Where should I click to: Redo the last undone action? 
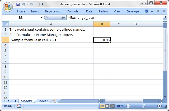[32, 4]
